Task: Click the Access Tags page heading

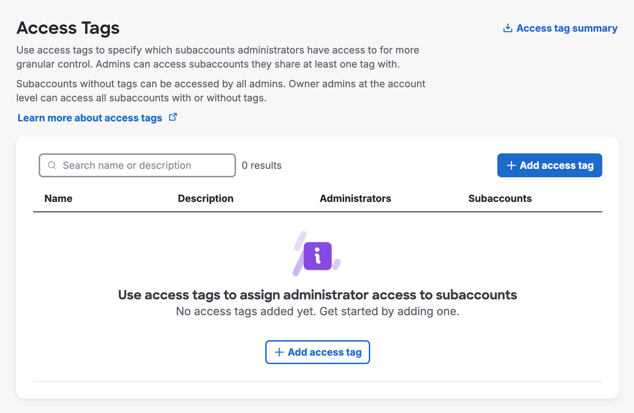Action: tap(68, 28)
